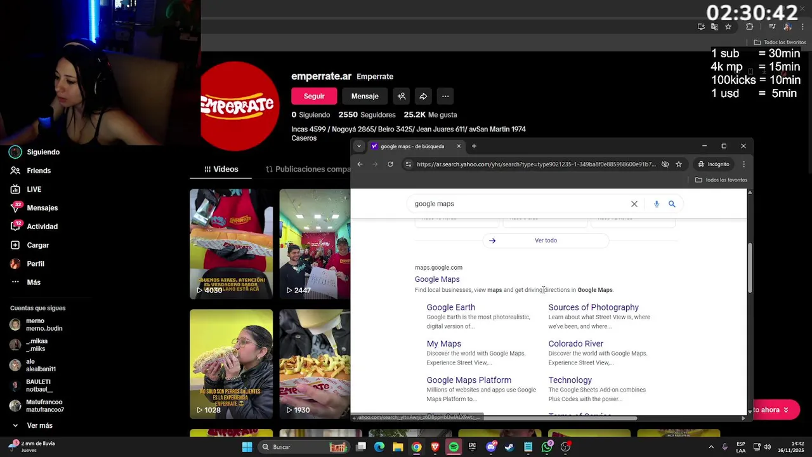Open File Explorer from the taskbar
The width and height of the screenshot is (812, 457).
coord(398,447)
